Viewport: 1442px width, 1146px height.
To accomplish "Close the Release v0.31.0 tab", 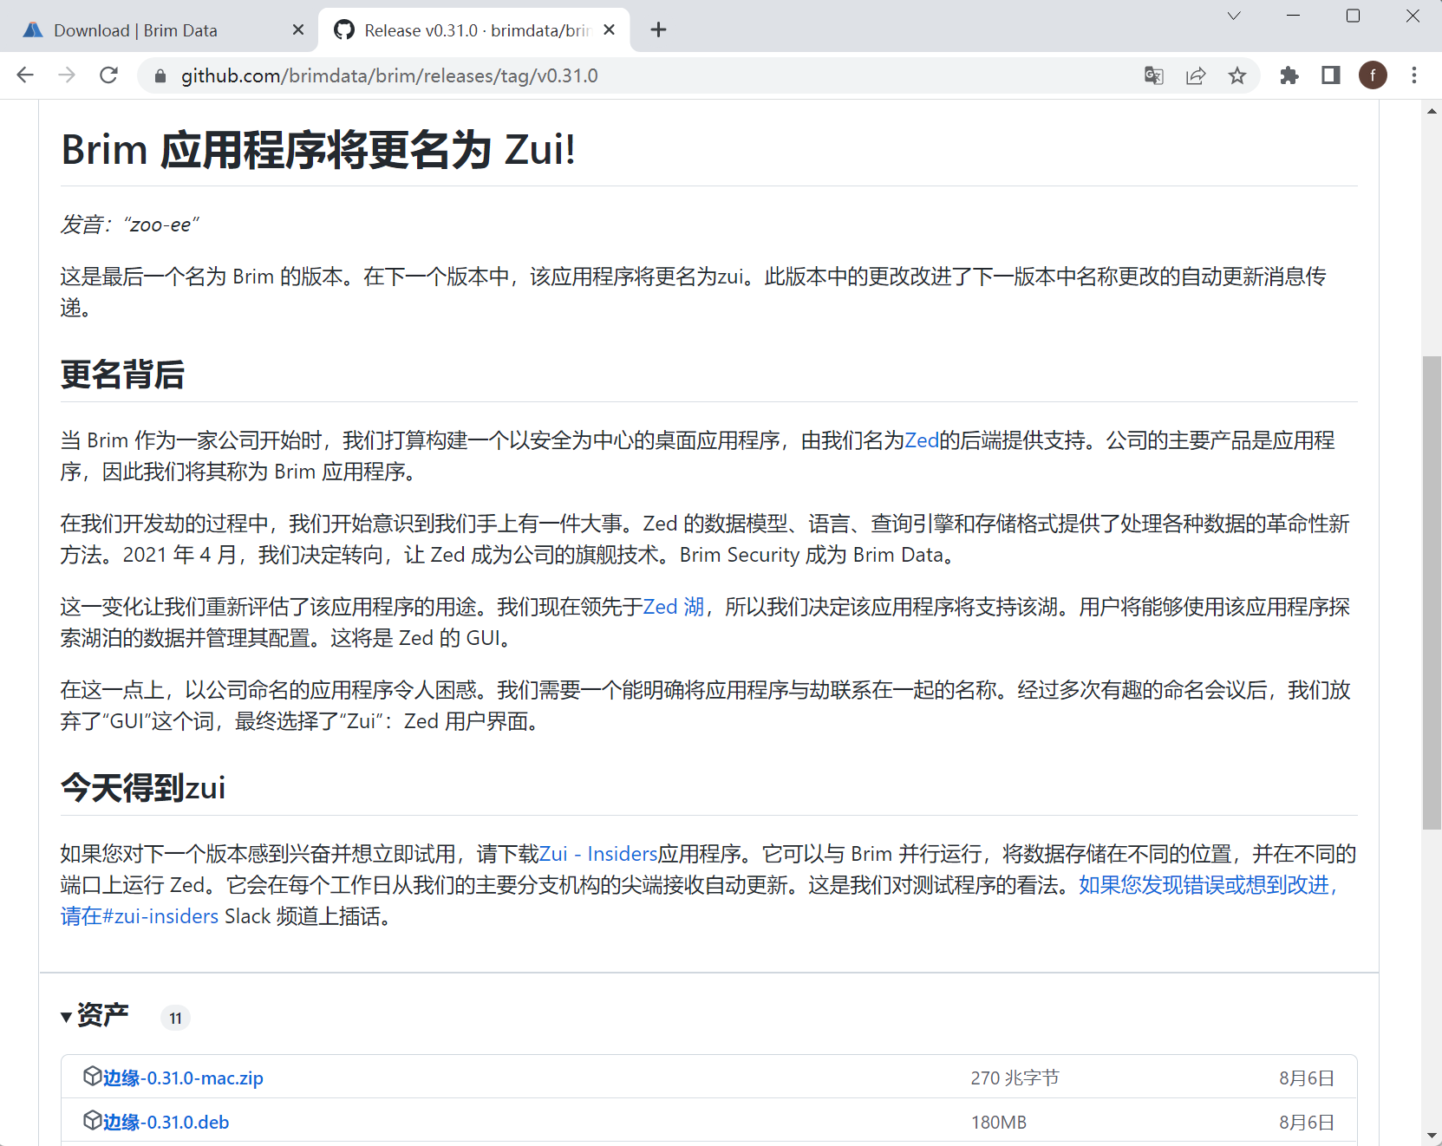I will (x=610, y=29).
